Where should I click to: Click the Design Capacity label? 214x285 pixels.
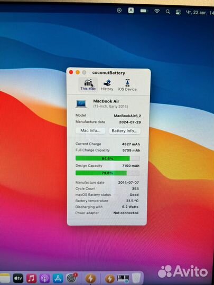[89, 166]
